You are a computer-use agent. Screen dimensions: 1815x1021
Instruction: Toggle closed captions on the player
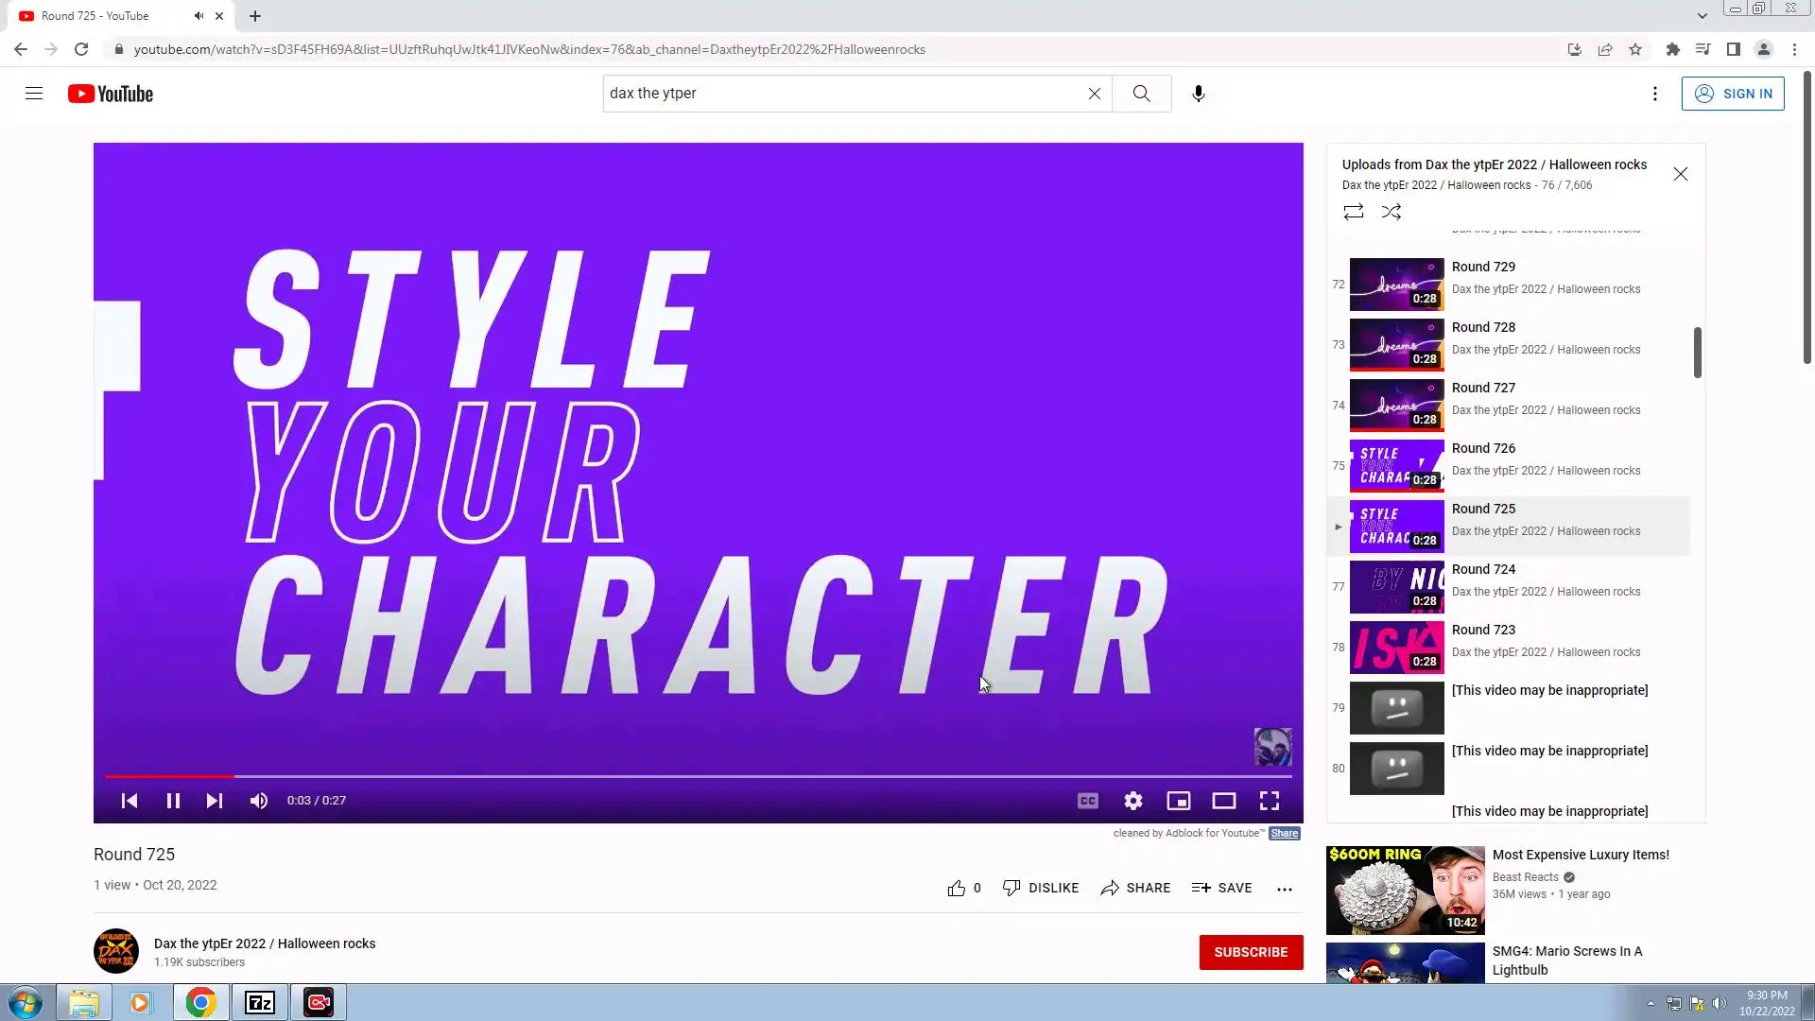tap(1088, 801)
